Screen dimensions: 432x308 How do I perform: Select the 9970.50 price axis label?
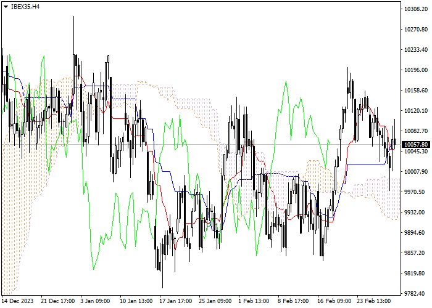point(414,192)
